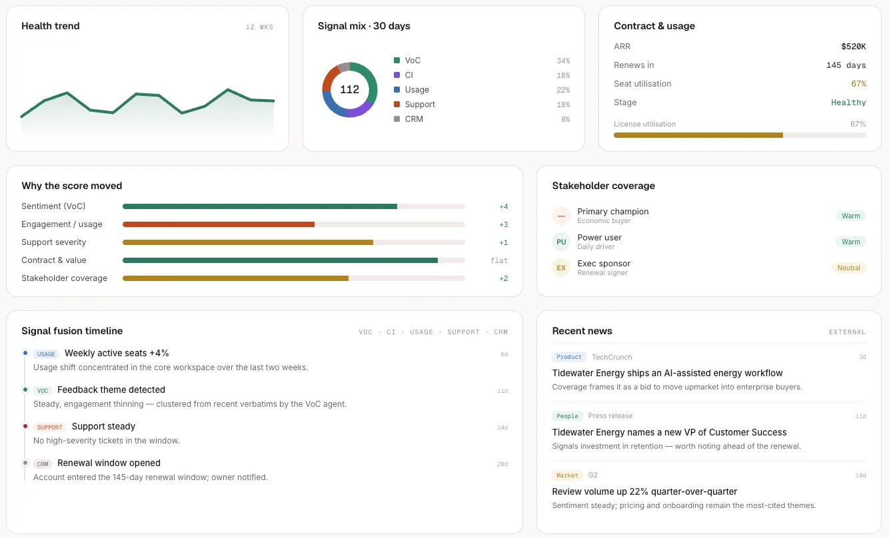
Task: Click the PU Power user avatar
Action: tap(561, 242)
